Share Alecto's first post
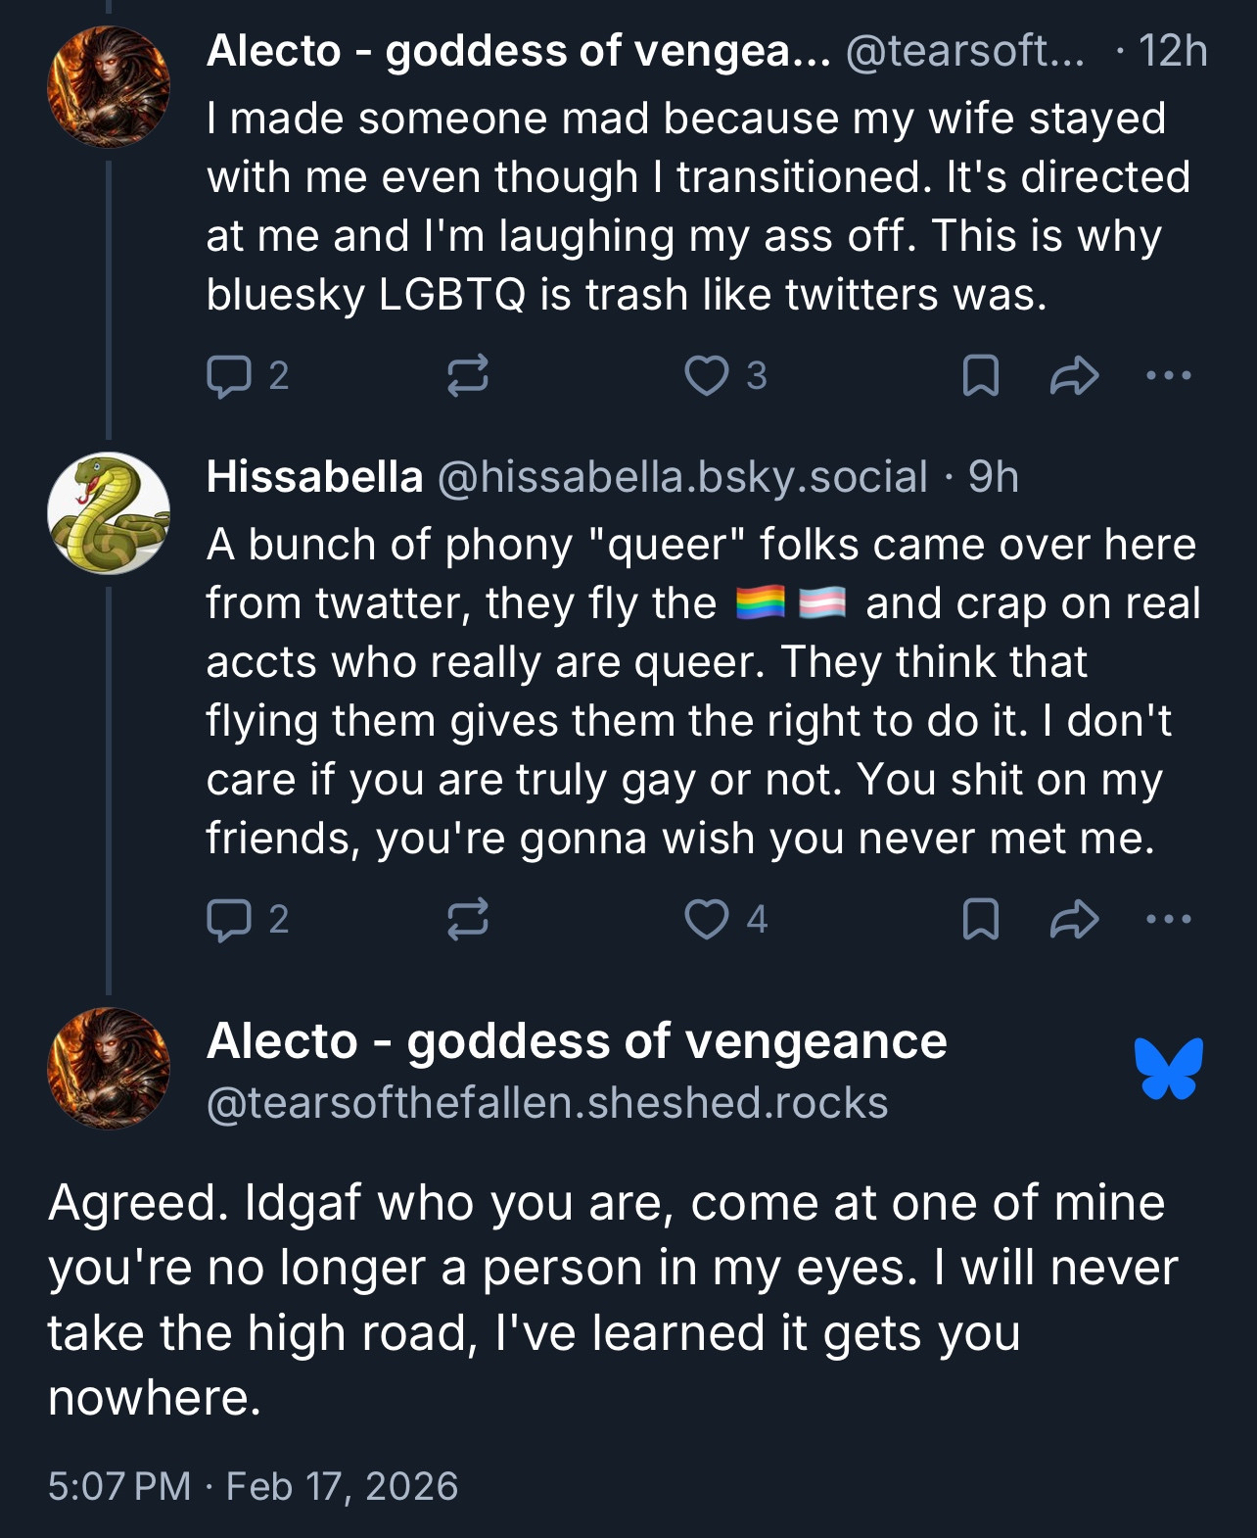The height and width of the screenshot is (1538, 1257). 1074,376
